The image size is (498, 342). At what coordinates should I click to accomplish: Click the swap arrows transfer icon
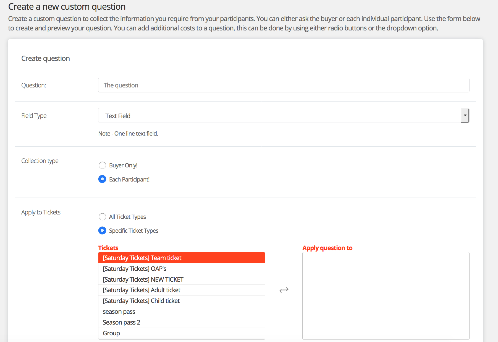[284, 290]
